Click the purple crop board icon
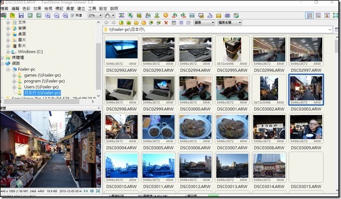Viewport: 341px width, 199px height. coord(121,16)
